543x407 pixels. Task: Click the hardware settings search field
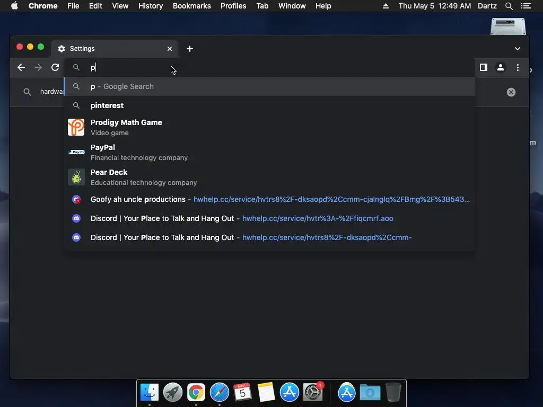coord(51,91)
